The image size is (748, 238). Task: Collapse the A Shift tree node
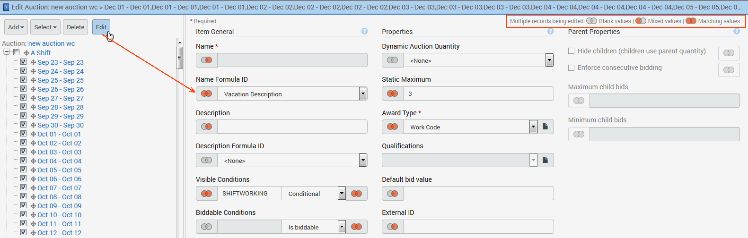pos(7,52)
